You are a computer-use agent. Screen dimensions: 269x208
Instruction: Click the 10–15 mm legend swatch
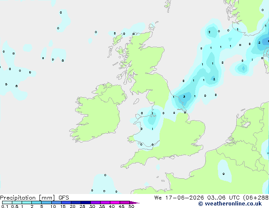56,202
